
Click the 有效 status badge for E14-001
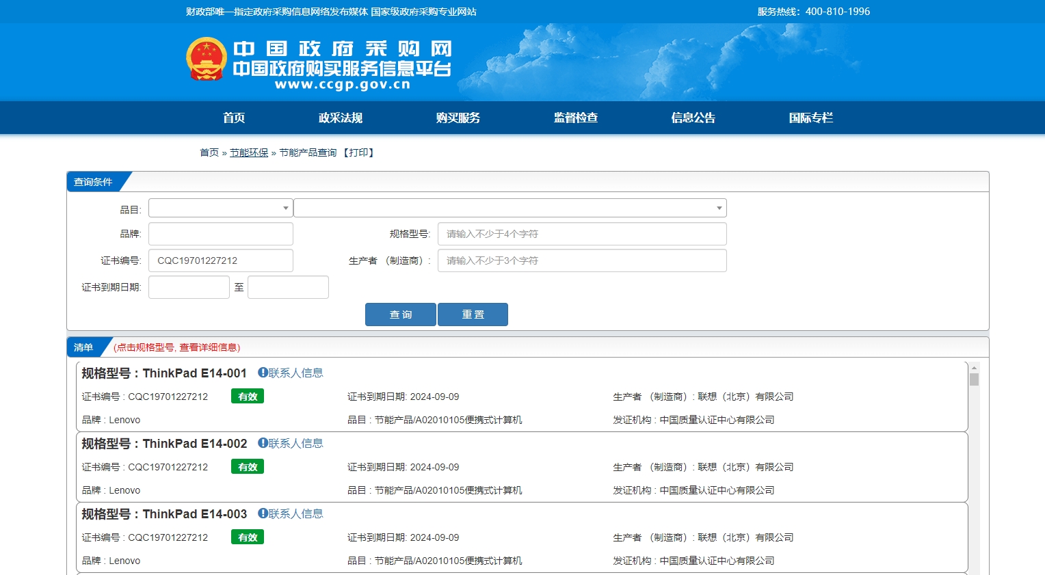tap(248, 397)
